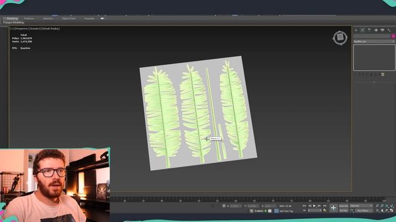The image size is (396, 222).
Task: Toggle Auto Key mode
Action: click(x=344, y=206)
